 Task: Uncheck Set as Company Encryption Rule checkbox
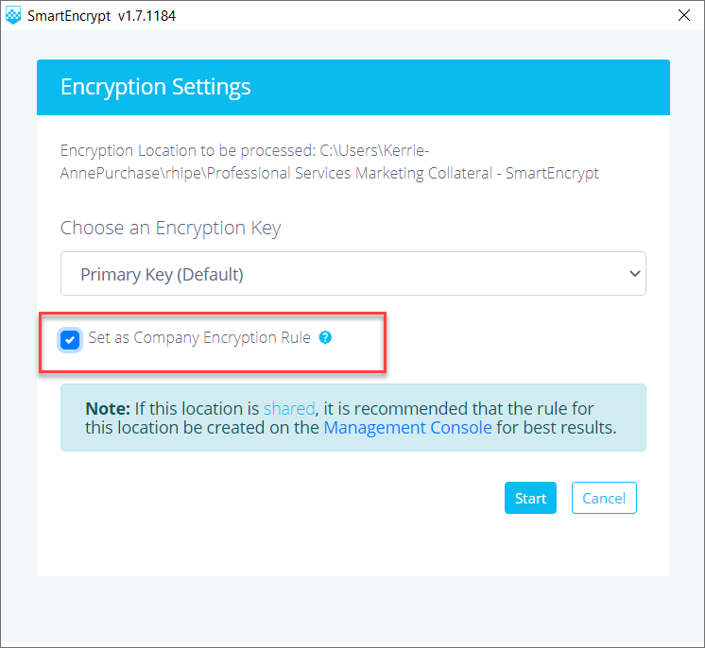pos(70,340)
